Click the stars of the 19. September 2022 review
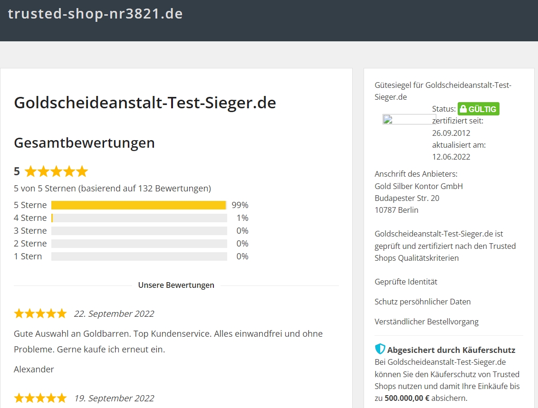The width and height of the screenshot is (538, 408). tap(40, 398)
